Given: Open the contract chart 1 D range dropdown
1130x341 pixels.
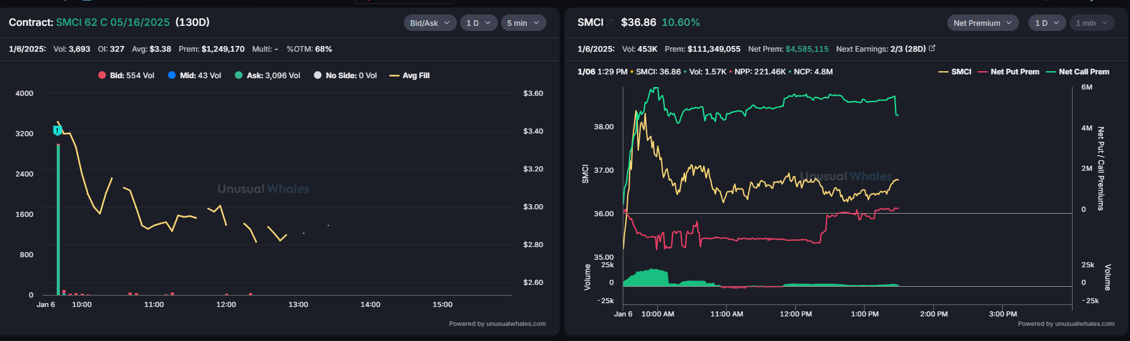Looking at the screenshot, I should click(x=478, y=23).
